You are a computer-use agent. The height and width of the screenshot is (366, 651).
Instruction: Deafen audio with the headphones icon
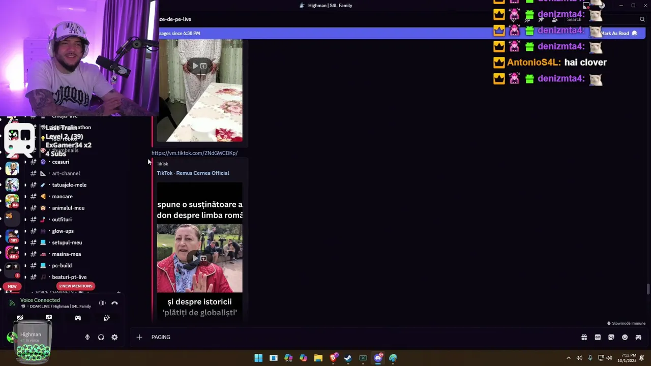(101, 337)
